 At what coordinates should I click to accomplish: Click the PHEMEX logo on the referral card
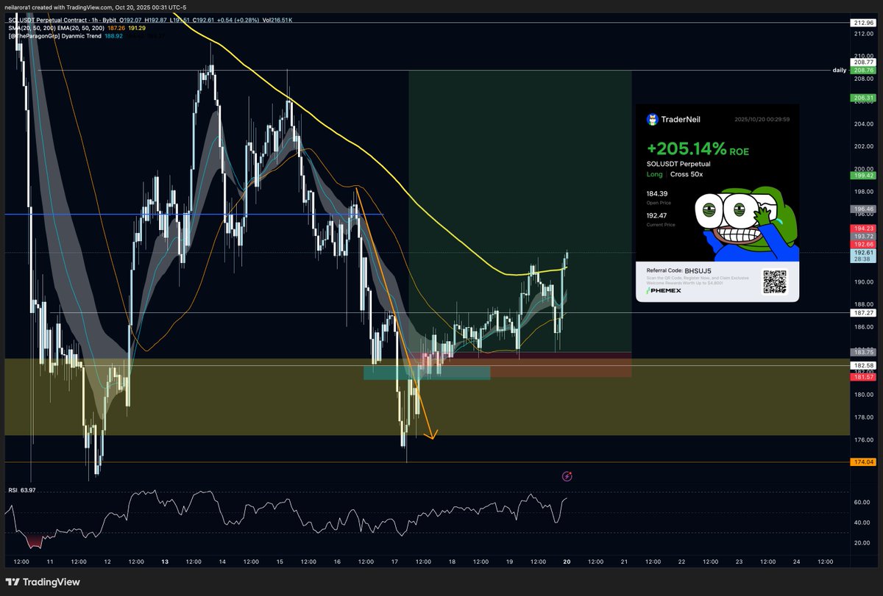[664, 291]
